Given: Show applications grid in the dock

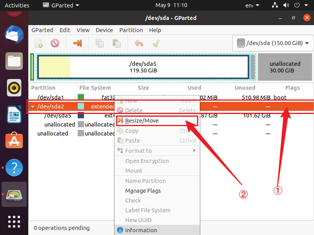Looking at the screenshot, I should click(x=14, y=222).
